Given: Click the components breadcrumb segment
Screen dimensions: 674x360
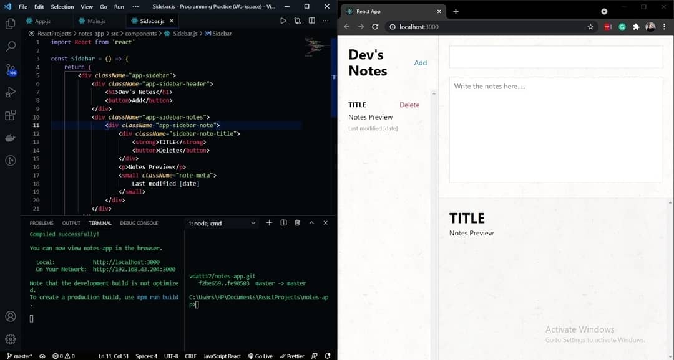Looking at the screenshot, I should [x=141, y=33].
